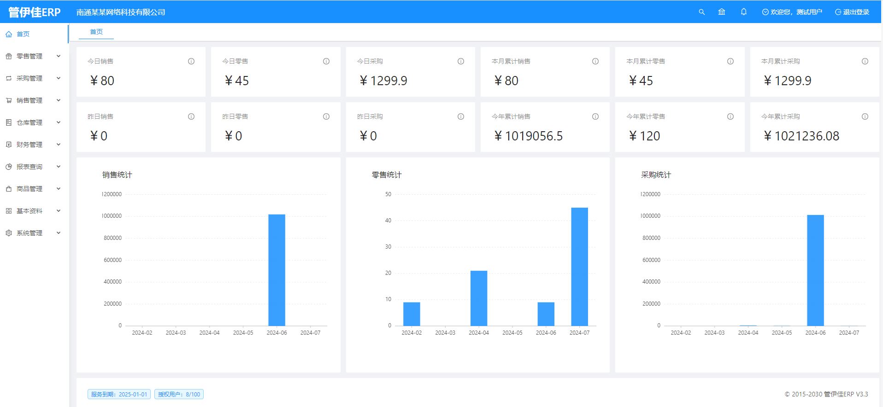Expand the 采购管理 sidebar menu

point(33,78)
